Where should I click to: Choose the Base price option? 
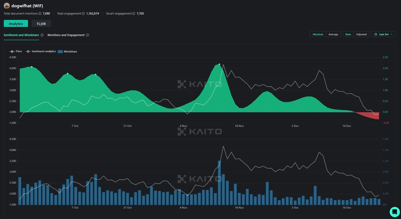point(348,34)
